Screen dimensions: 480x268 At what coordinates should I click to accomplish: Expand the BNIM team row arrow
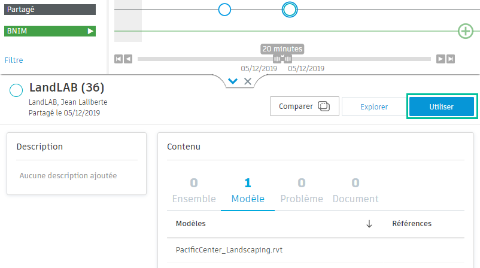pyautogui.click(x=90, y=31)
